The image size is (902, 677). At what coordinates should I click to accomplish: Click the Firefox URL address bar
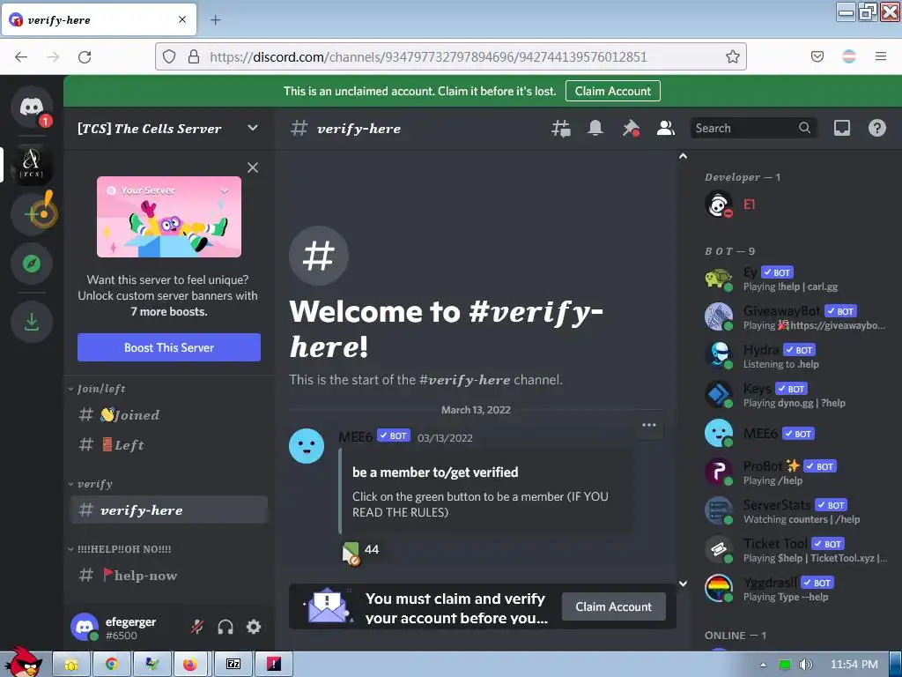pos(450,56)
